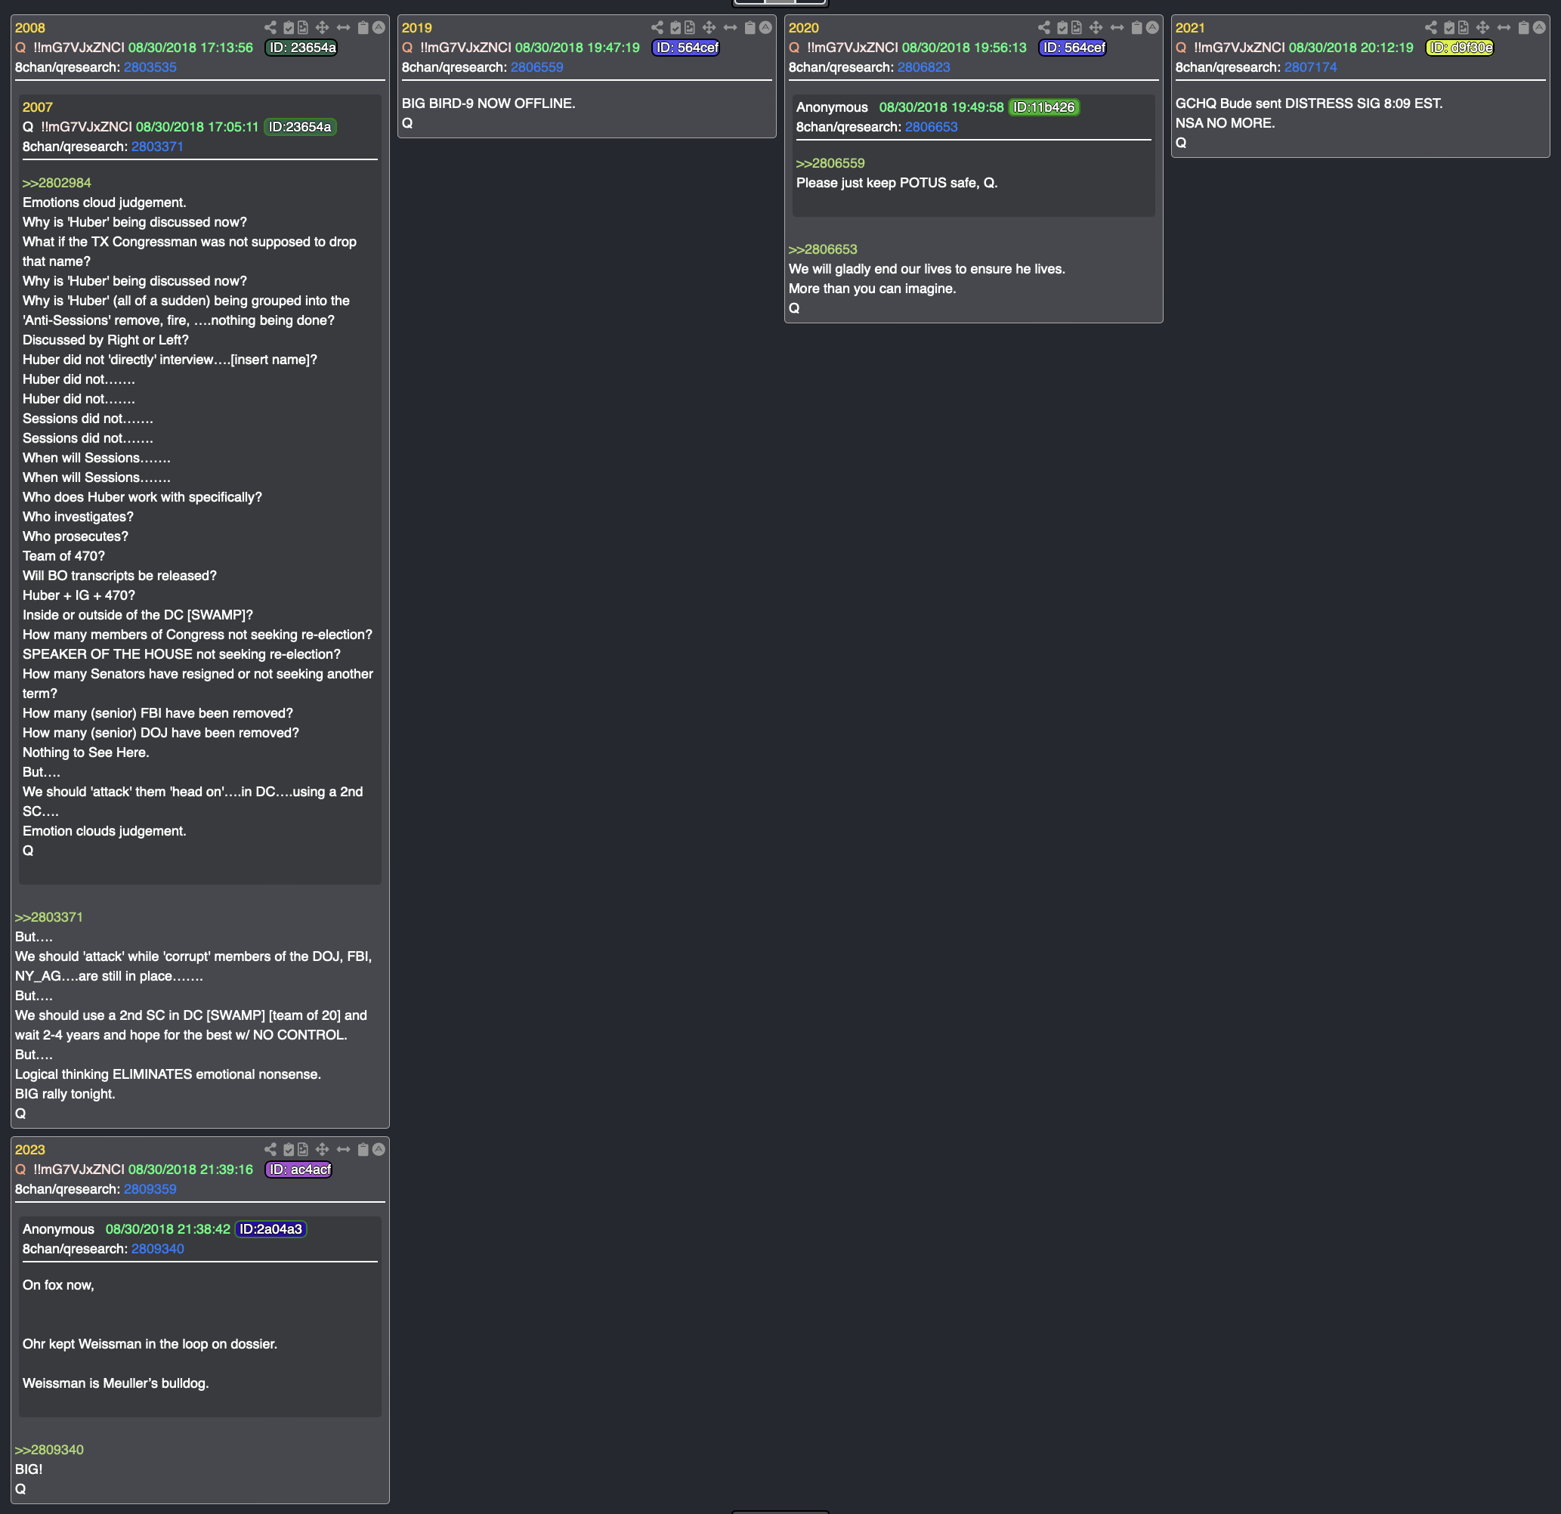This screenshot has height=1514, width=1561.
Task: Click the horizontal width arrows on post 2023
Action: click(x=343, y=1149)
